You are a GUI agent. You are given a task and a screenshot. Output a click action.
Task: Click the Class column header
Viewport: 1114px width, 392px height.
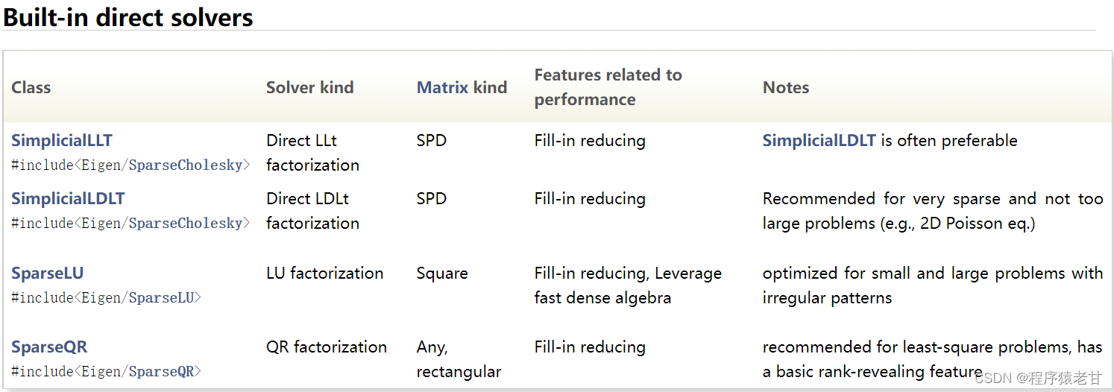31,88
